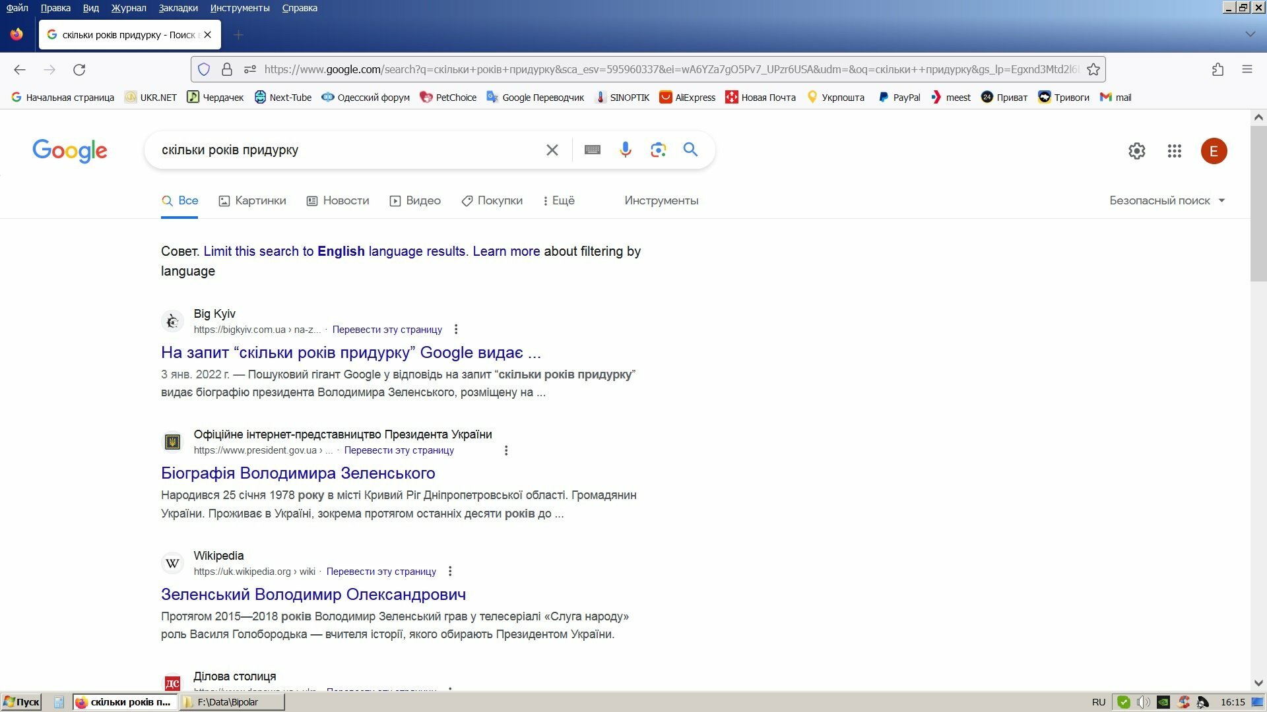Screen dimensions: 1267x712
Task: Open the Правка menu
Action: pyautogui.click(x=55, y=8)
